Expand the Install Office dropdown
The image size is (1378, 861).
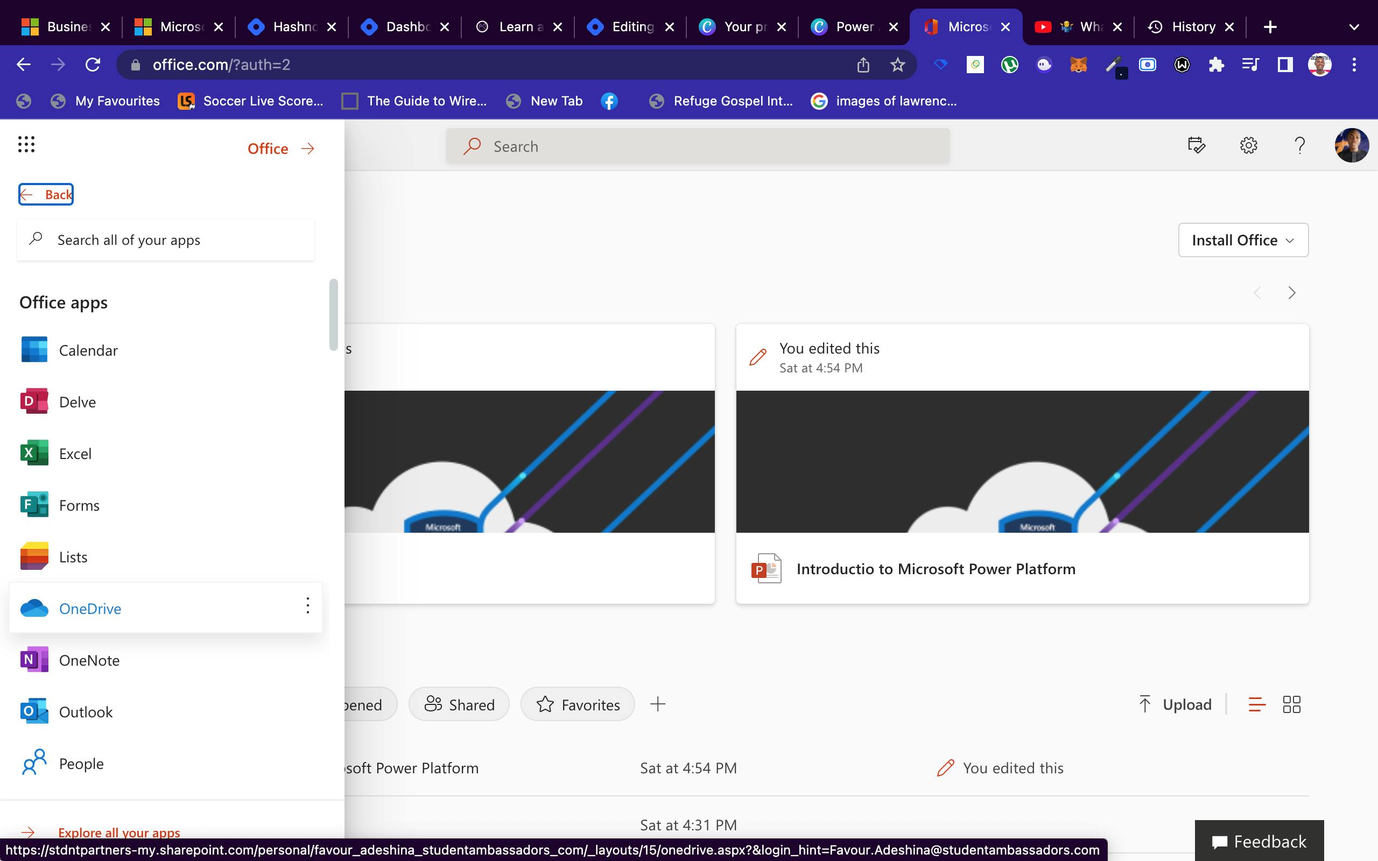[1243, 240]
